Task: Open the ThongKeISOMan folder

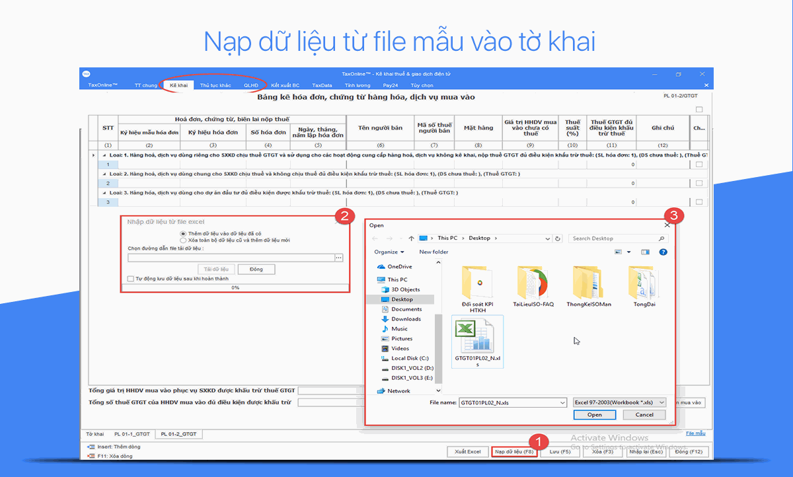Action: click(x=588, y=284)
